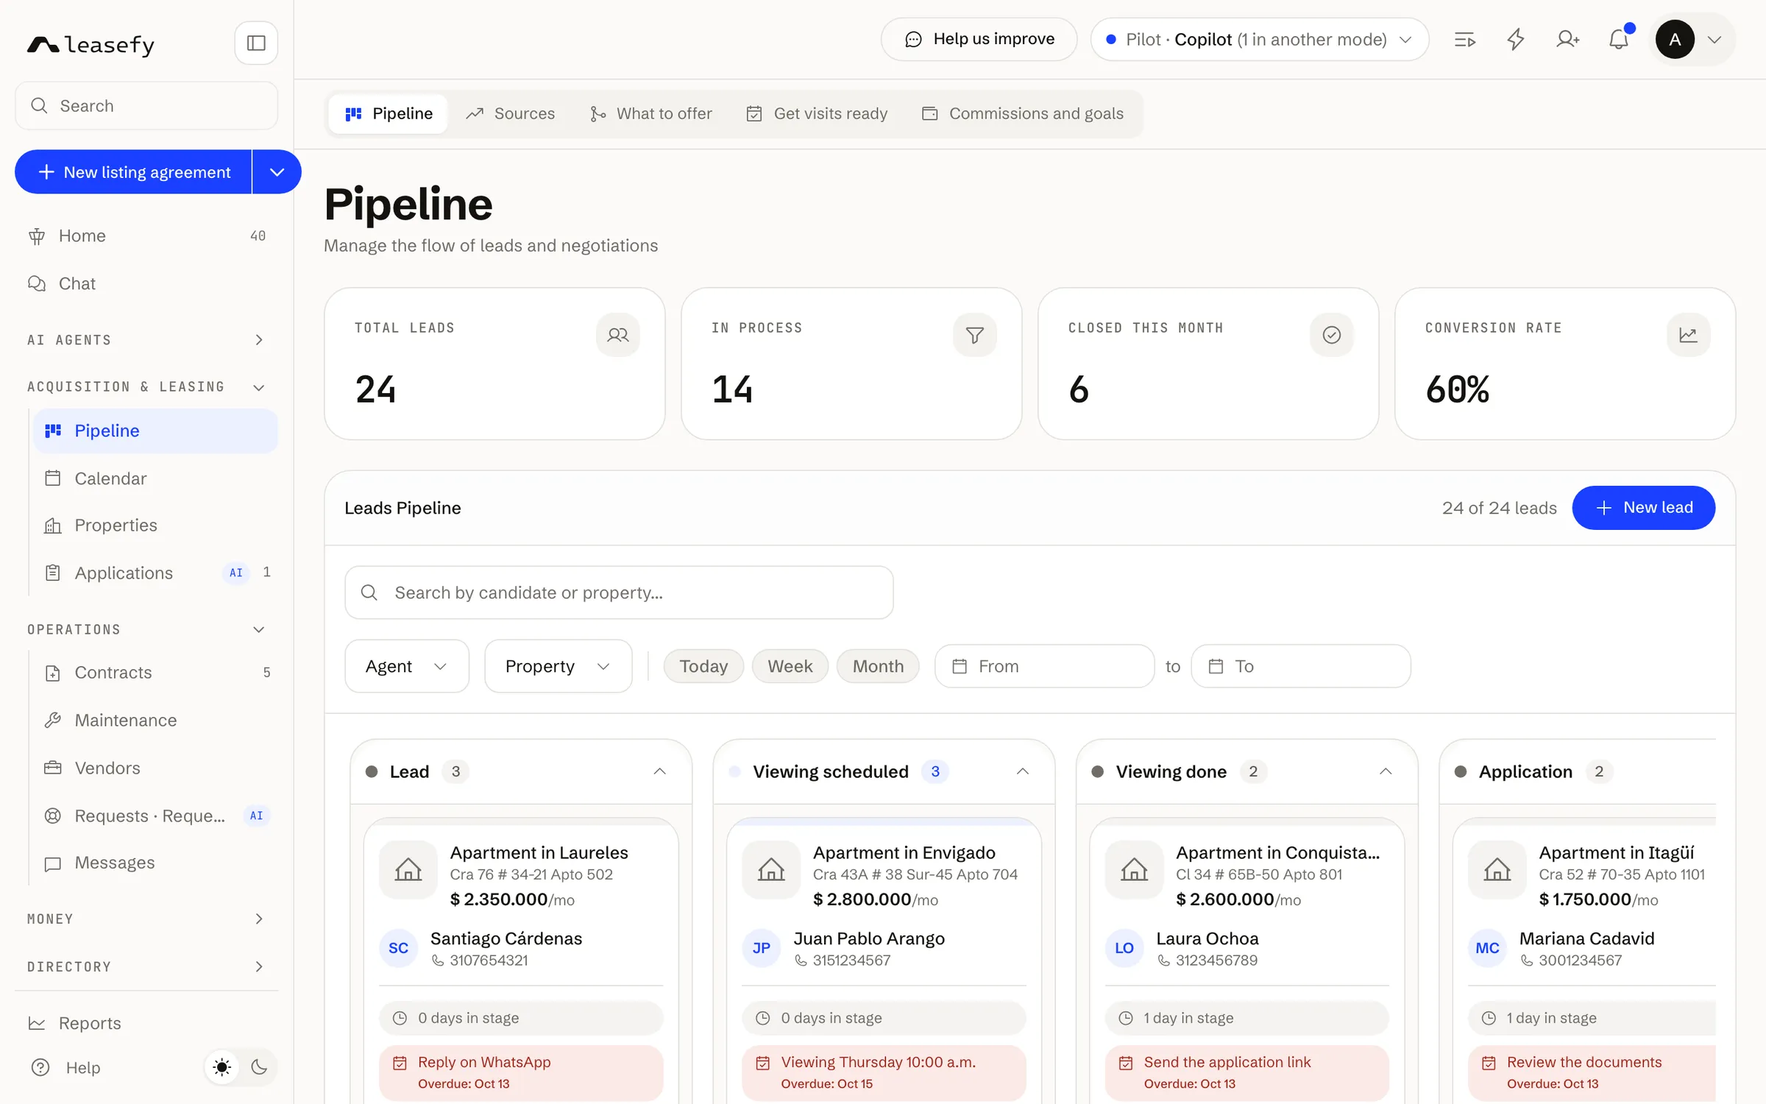
Task: Toggle the Week date filter
Action: 790,666
